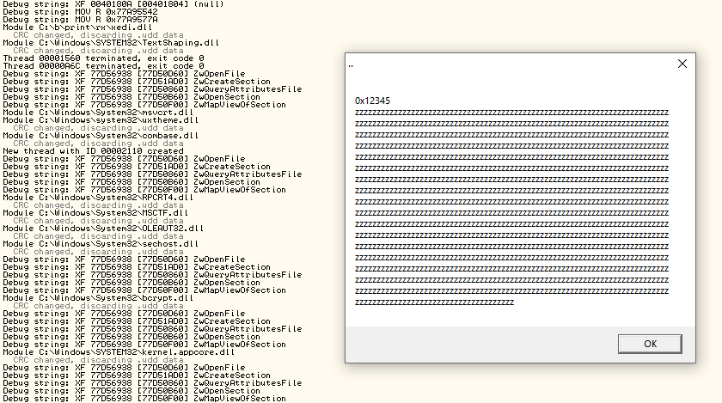Select the OLEAUT32.dll module log line
This screenshot has height=403, width=722.
click(x=103, y=229)
